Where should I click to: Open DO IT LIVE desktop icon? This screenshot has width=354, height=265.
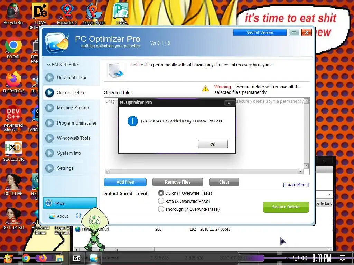click(x=13, y=185)
